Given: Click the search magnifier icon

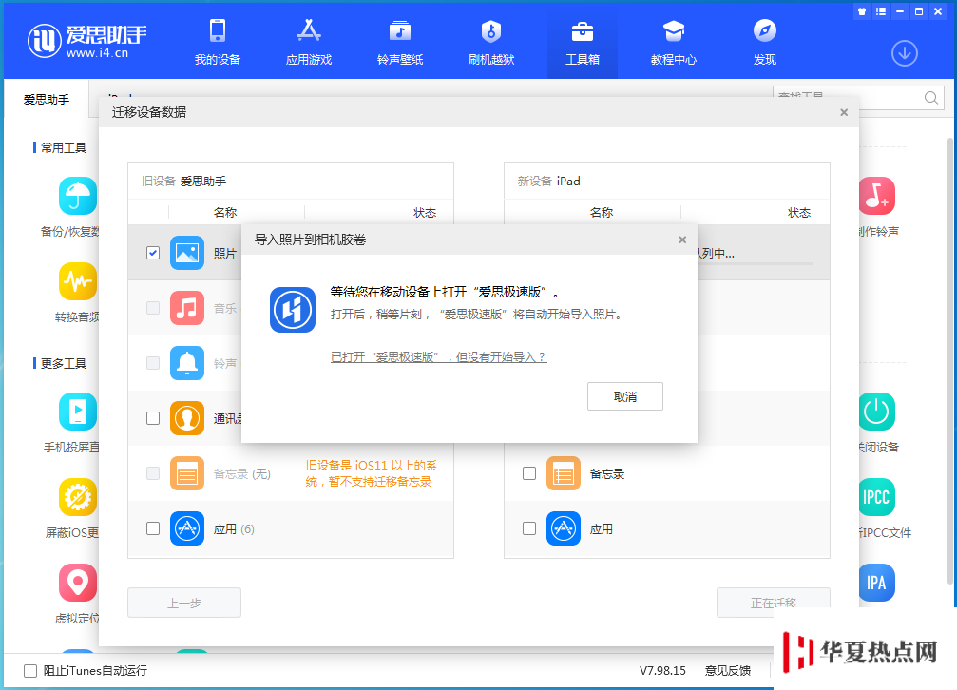Looking at the screenshot, I should coord(931,98).
